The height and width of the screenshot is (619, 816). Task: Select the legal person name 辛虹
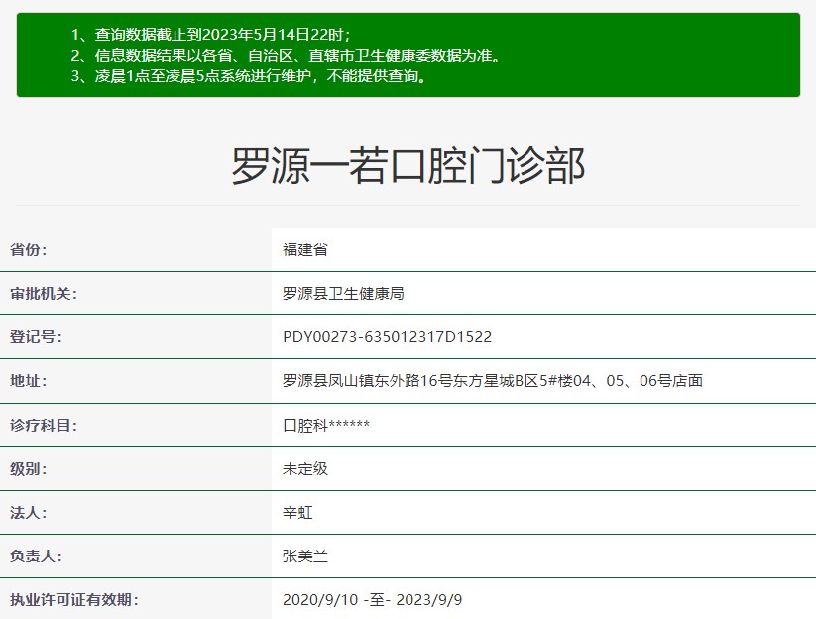point(297,512)
